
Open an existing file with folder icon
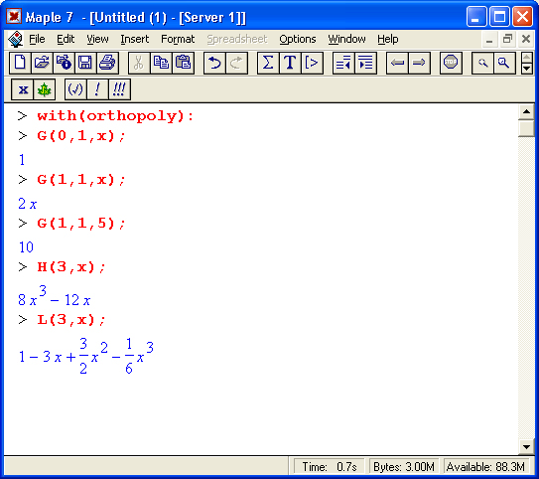point(42,63)
